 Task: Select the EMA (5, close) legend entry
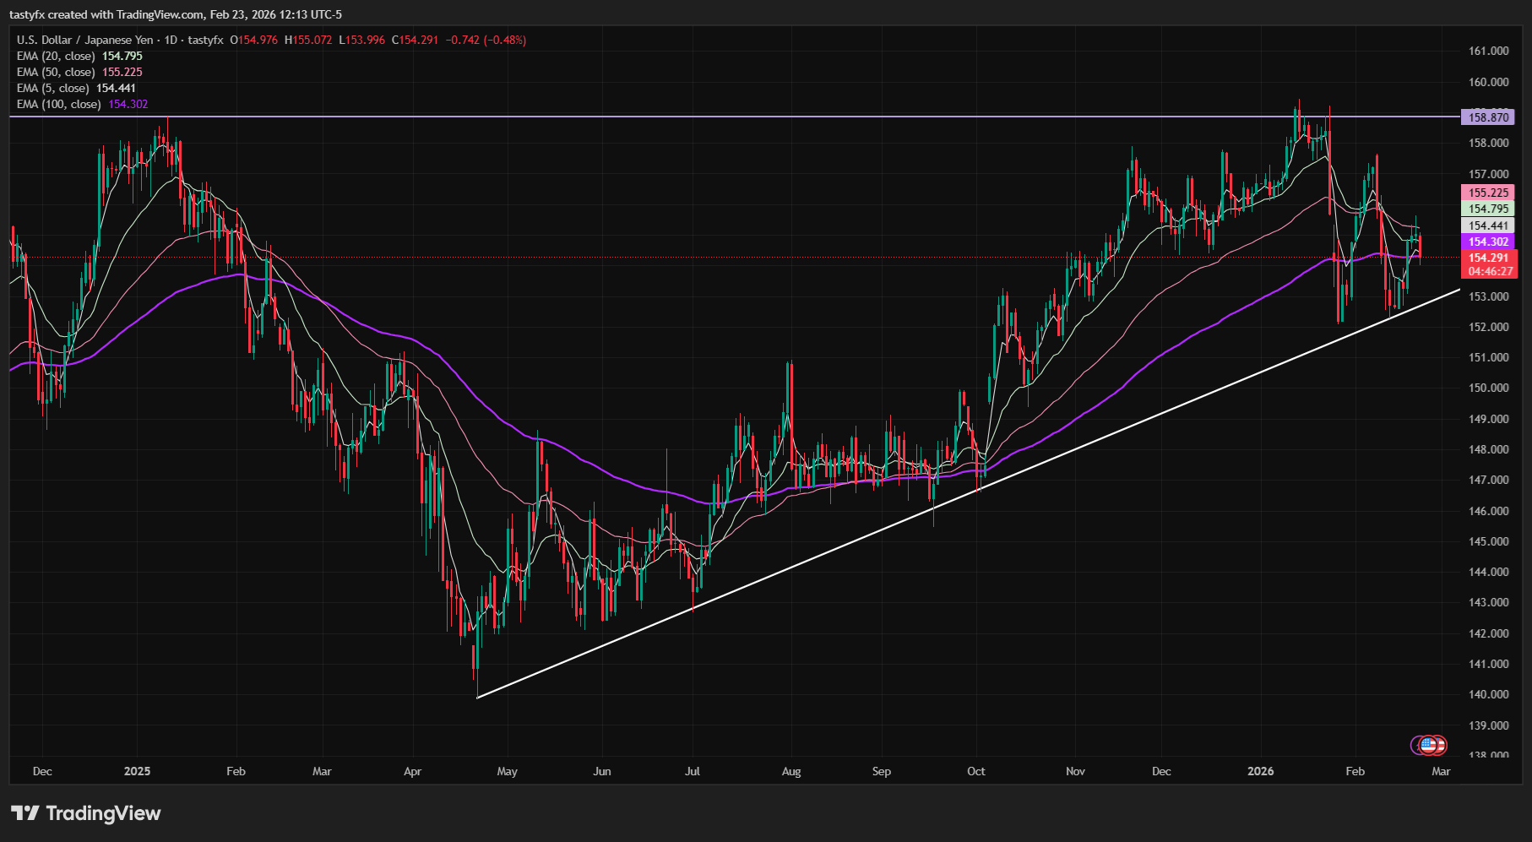(52, 88)
